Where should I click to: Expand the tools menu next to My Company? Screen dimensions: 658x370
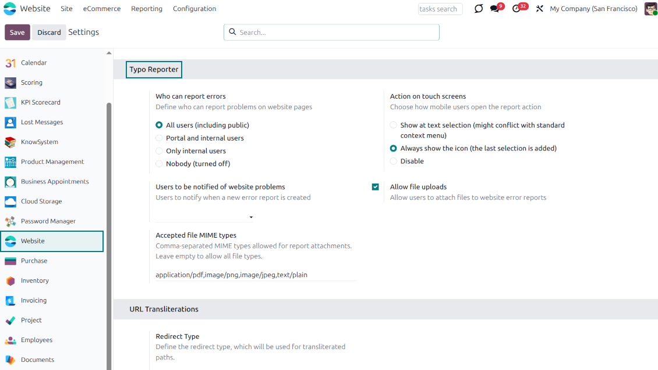tap(539, 9)
